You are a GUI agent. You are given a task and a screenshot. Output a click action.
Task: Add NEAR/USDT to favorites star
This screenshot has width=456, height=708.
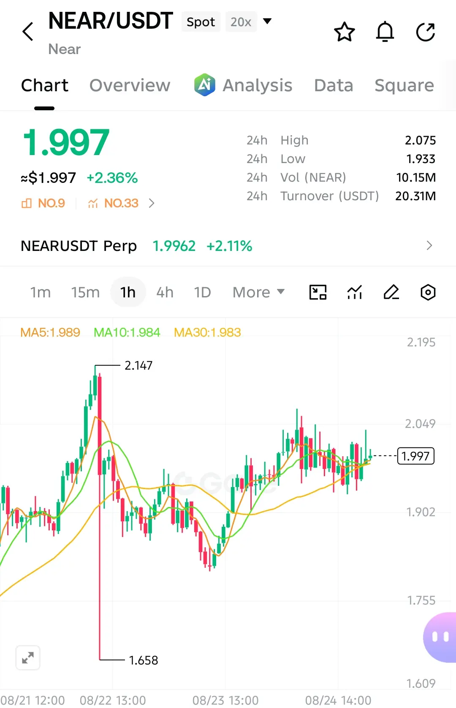tap(345, 32)
